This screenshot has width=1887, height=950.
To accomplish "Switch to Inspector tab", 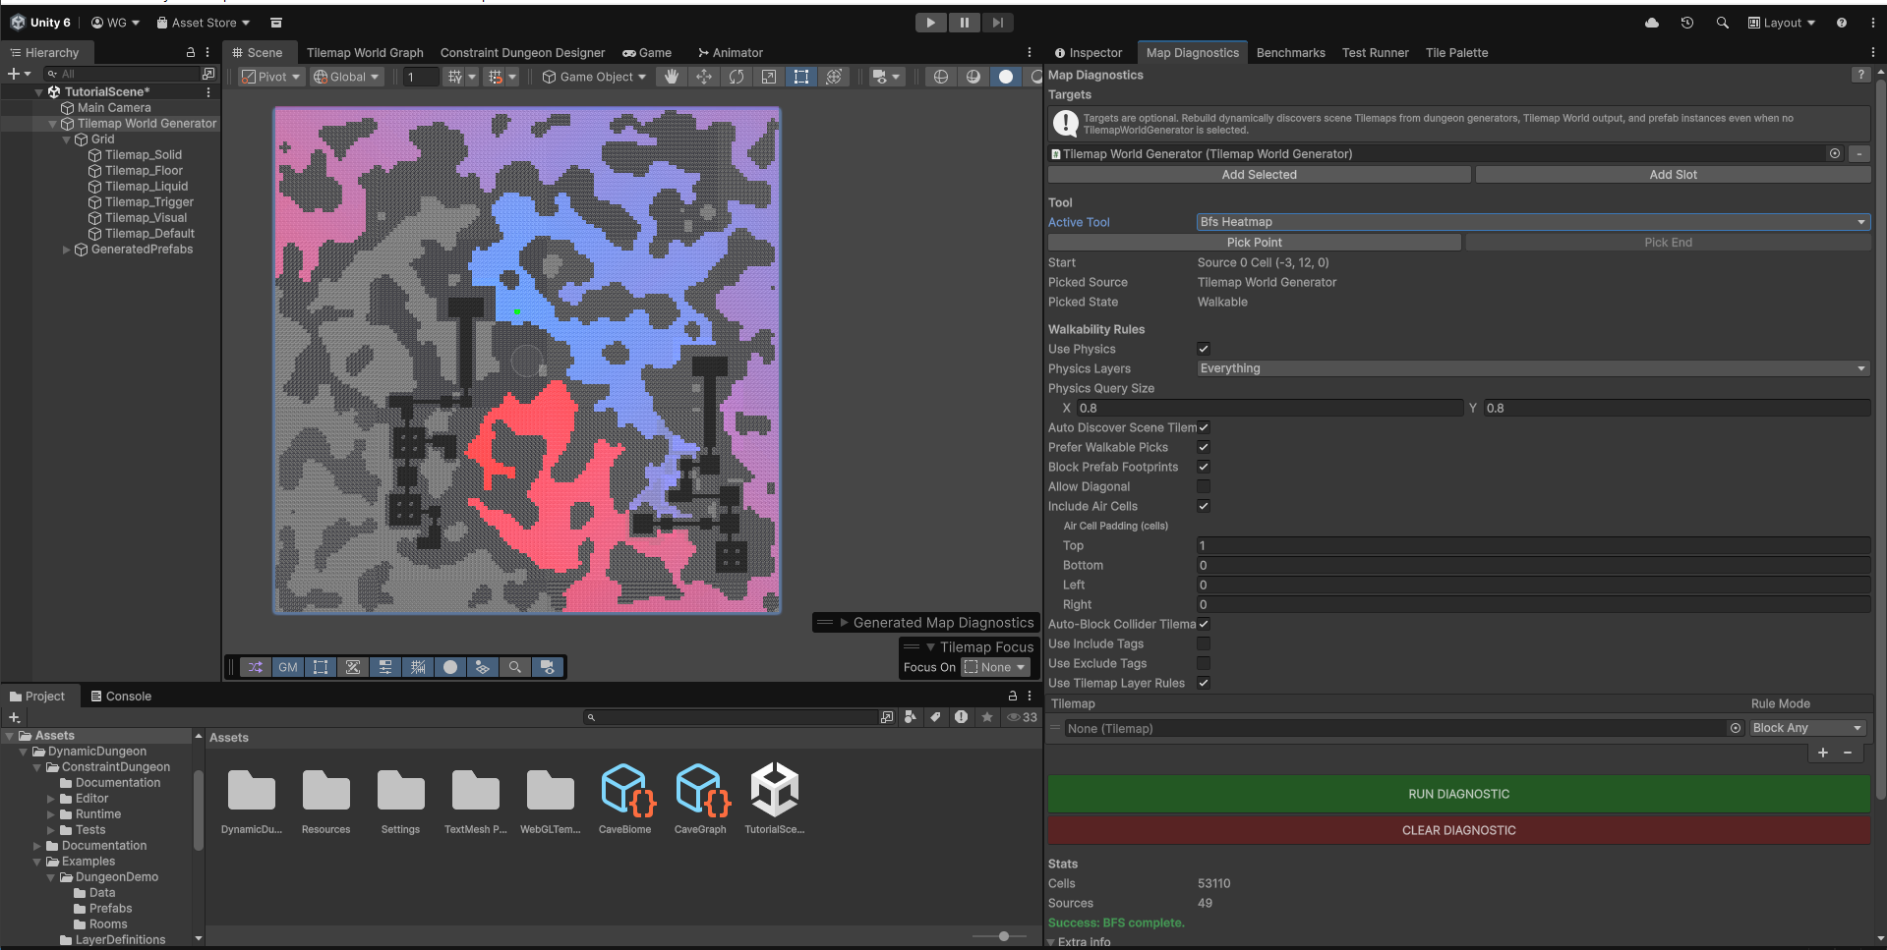I will coord(1089,53).
